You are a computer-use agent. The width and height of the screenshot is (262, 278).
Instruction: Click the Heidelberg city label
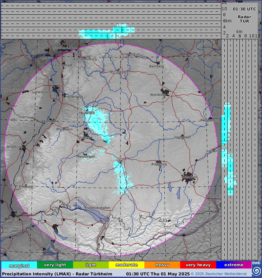pos(74,96)
